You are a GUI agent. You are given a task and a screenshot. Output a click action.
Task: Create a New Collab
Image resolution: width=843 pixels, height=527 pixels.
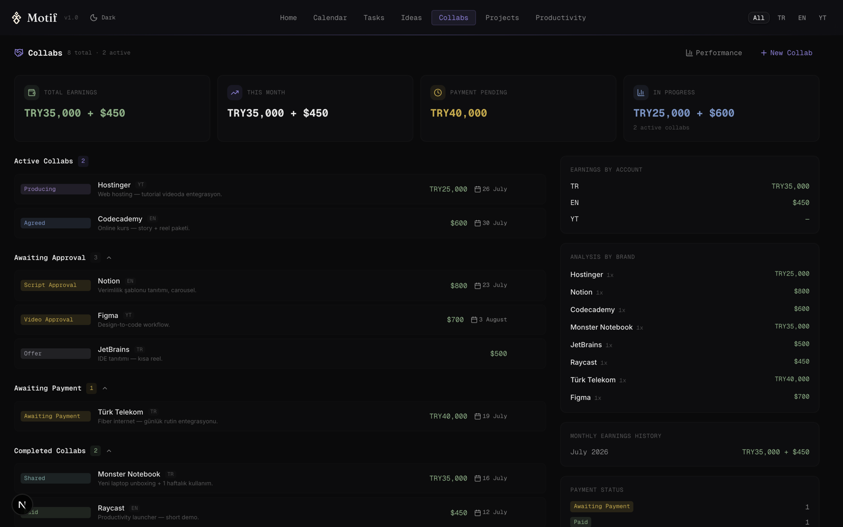click(x=786, y=53)
